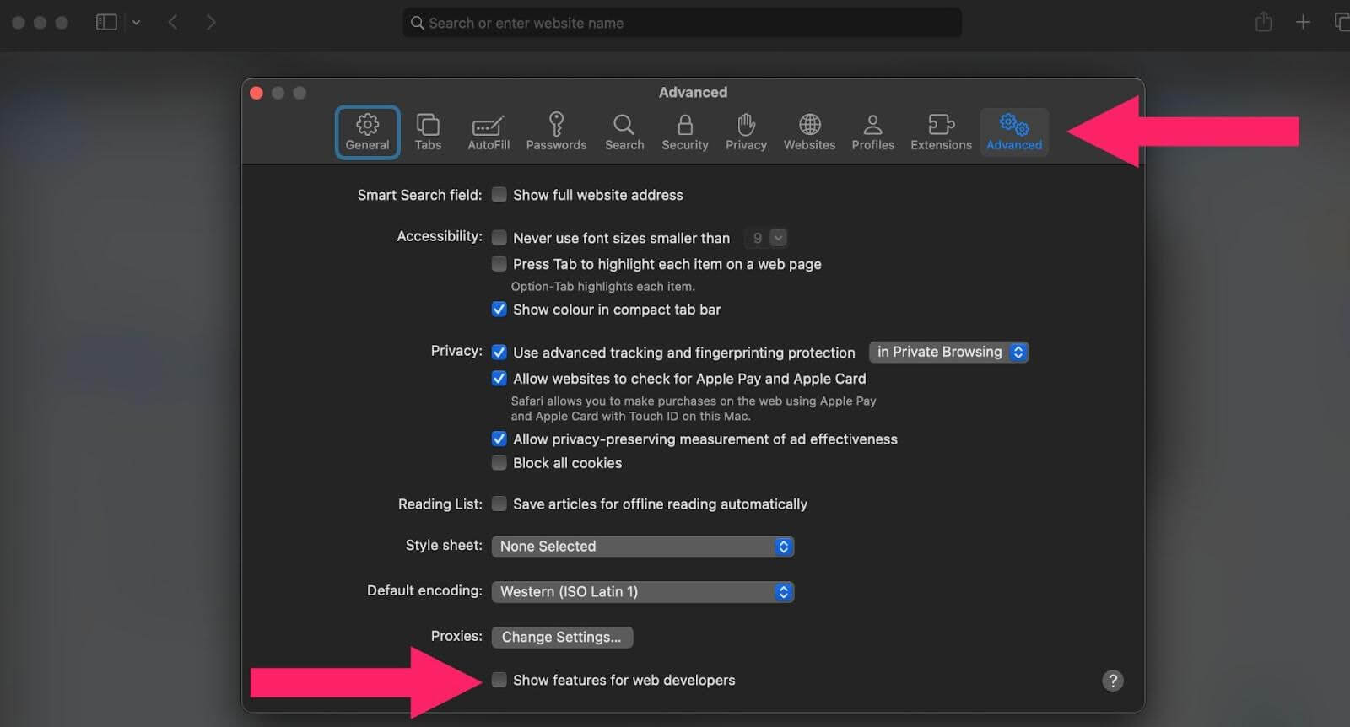Select the Advanced preferences pane
Image resolution: width=1350 pixels, height=727 pixels.
[1014, 132]
